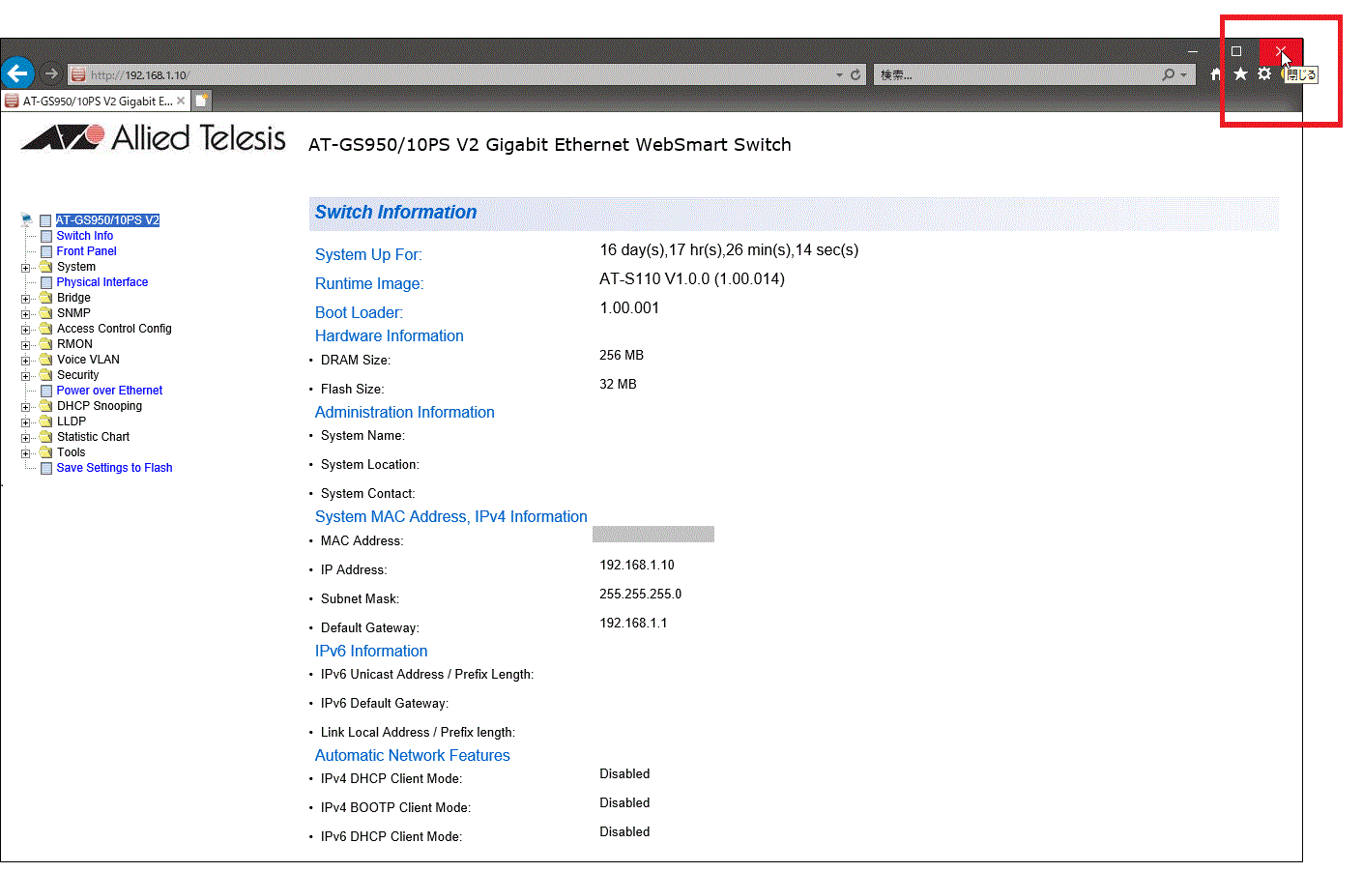Click the browser Forward arrow button
This screenshot has width=1363, height=872.
click(x=51, y=73)
